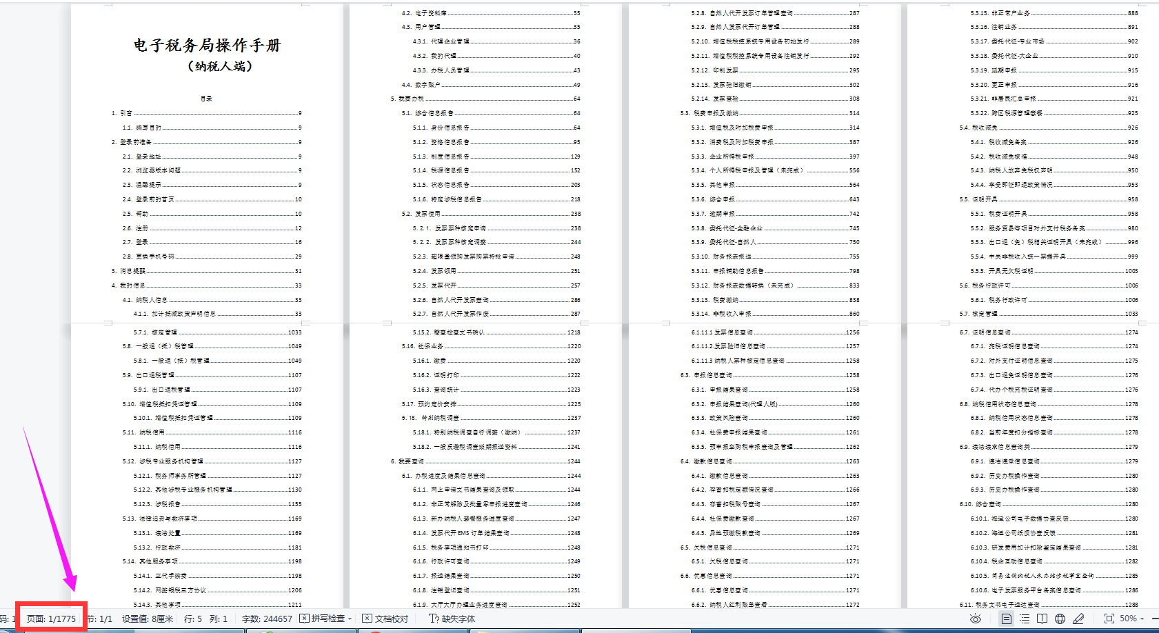Image resolution: width=1159 pixels, height=633 pixels.
Task: Click the title 电子税务局操作手册
Action: pos(207,46)
